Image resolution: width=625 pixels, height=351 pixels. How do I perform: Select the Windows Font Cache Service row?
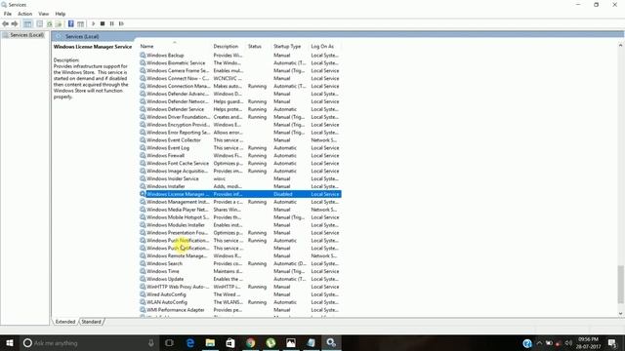[240, 163]
